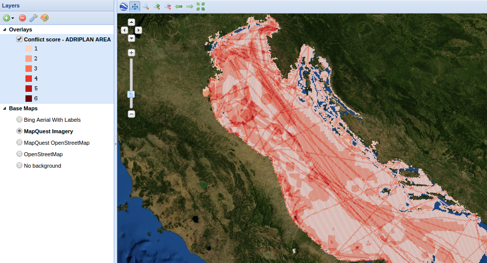
Task: Click legend swatch for score 4
Action: point(28,78)
